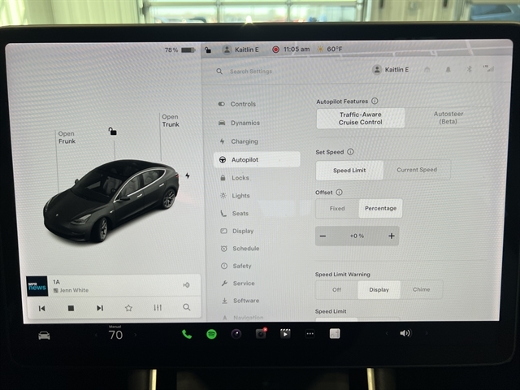This screenshot has width=520, height=390.
Task: Tap Open Trunk
Action: click(171, 120)
